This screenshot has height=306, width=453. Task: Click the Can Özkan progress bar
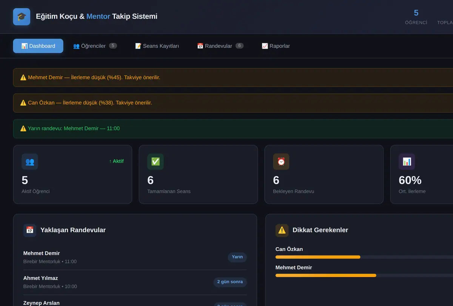[x=364, y=257]
